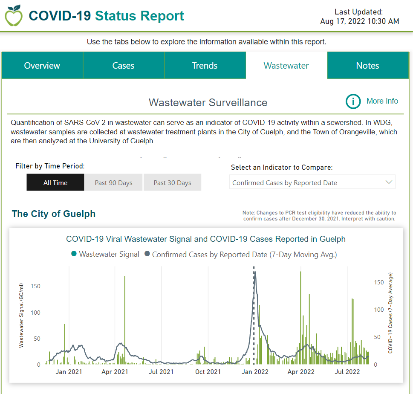Select the All Time filter

pos(55,183)
